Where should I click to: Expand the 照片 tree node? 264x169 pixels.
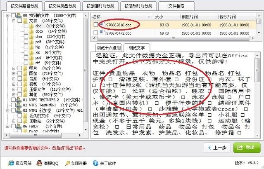14,68
